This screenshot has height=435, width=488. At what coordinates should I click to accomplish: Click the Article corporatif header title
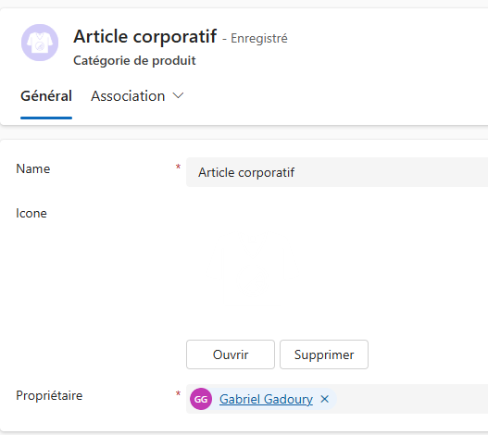pyautogui.click(x=145, y=36)
